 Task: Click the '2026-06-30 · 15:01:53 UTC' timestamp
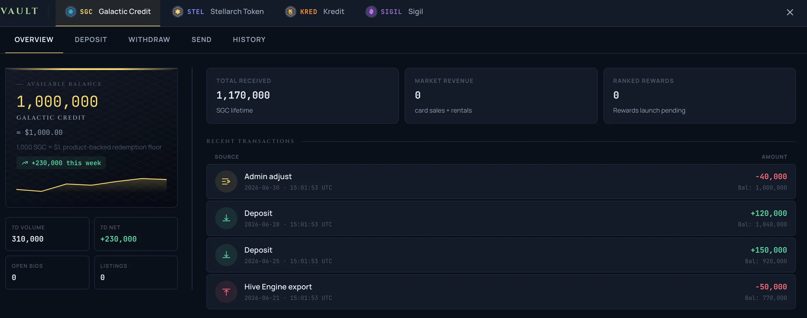point(288,188)
